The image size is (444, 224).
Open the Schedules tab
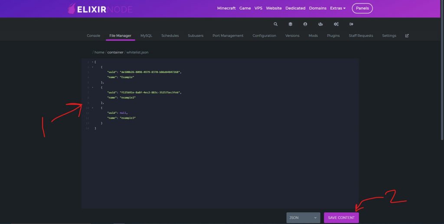pyautogui.click(x=170, y=36)
